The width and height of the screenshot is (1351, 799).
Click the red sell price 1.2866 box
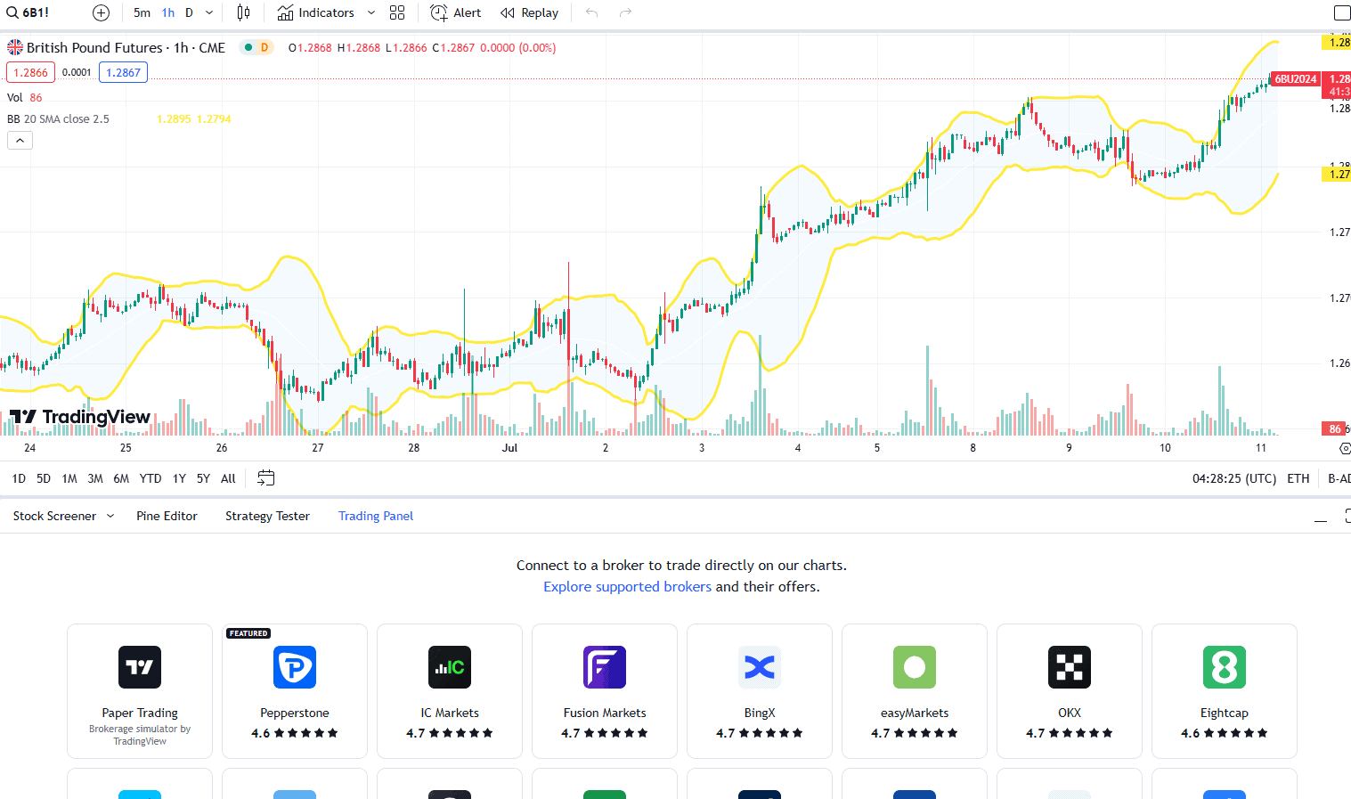pos(30,71)
